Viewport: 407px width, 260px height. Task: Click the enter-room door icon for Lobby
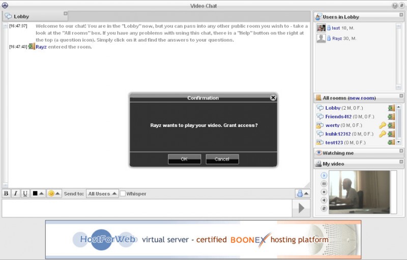391,108
